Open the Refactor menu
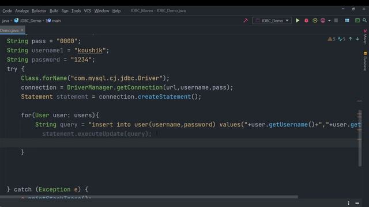 point(39,11)
